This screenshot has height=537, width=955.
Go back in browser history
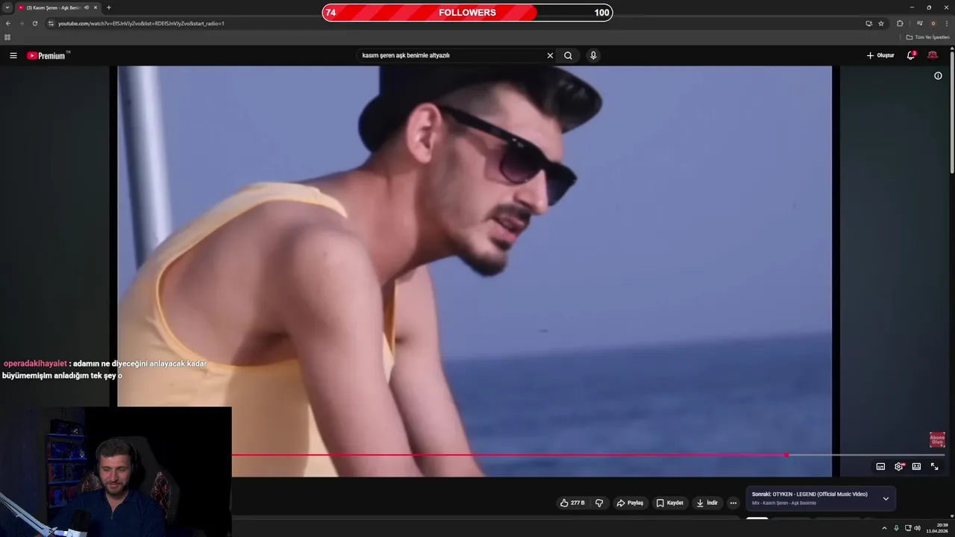8,23
